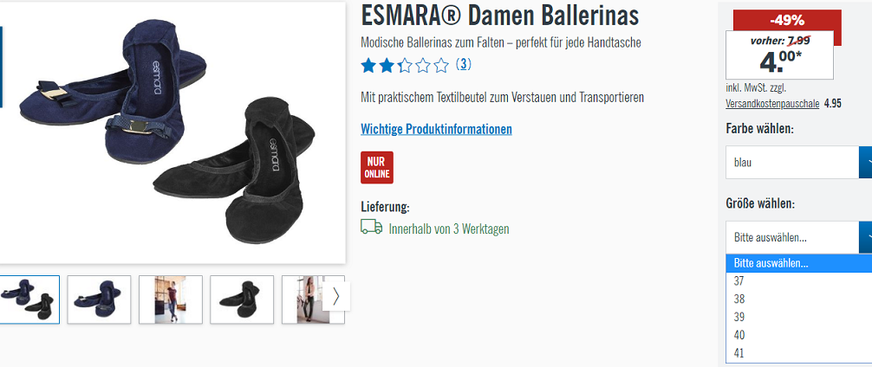Click the red -49% discount badge

787,21
